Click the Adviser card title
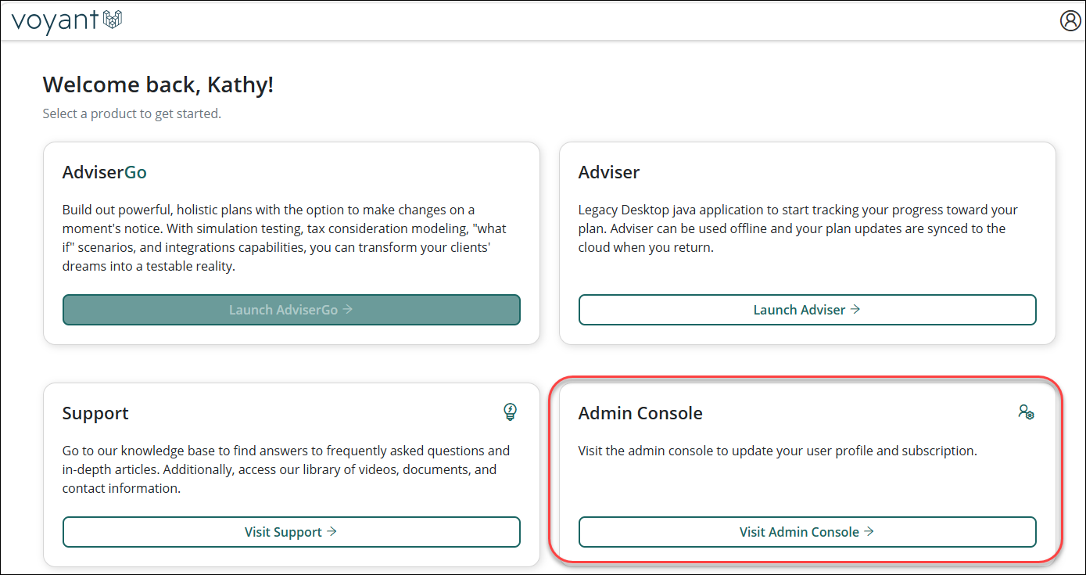 tap(609, 172)
